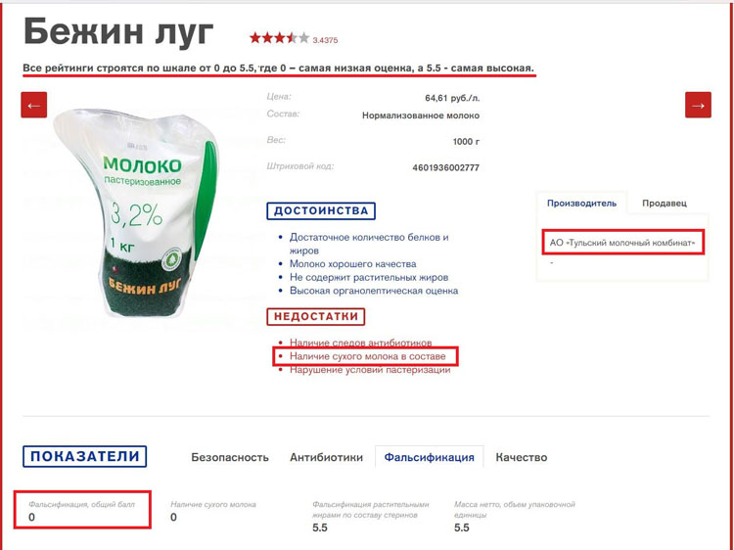Screen dimensions: 734x550
Task: Click the 3.4375 rating number
Action: (325, 40)
